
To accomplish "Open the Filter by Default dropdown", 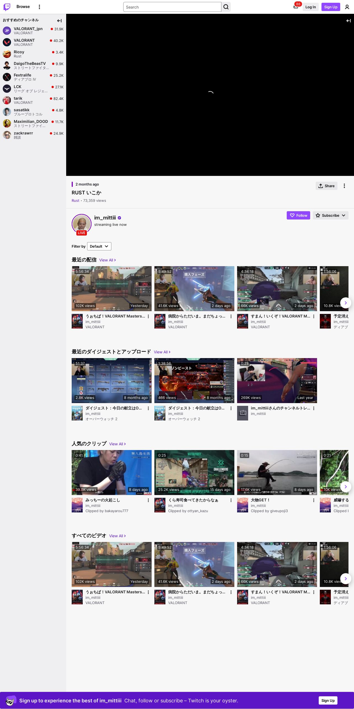I will pyautogui.click(x=99, y=246).
